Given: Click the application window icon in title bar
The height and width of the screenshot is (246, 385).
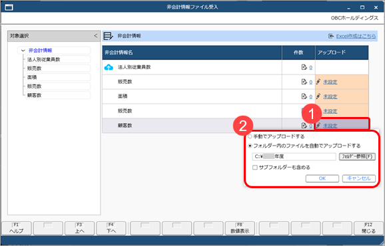Looking at the screenshot, I should pyautogui.click(x=9, y=7).
